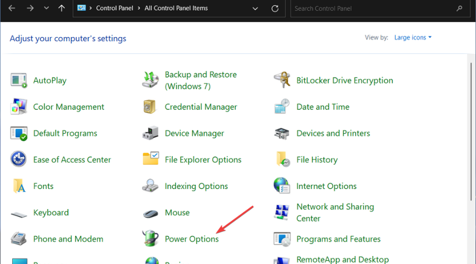Open the Internet Options link
This screenshot has height=264, width=476.
tap(326, 186)
